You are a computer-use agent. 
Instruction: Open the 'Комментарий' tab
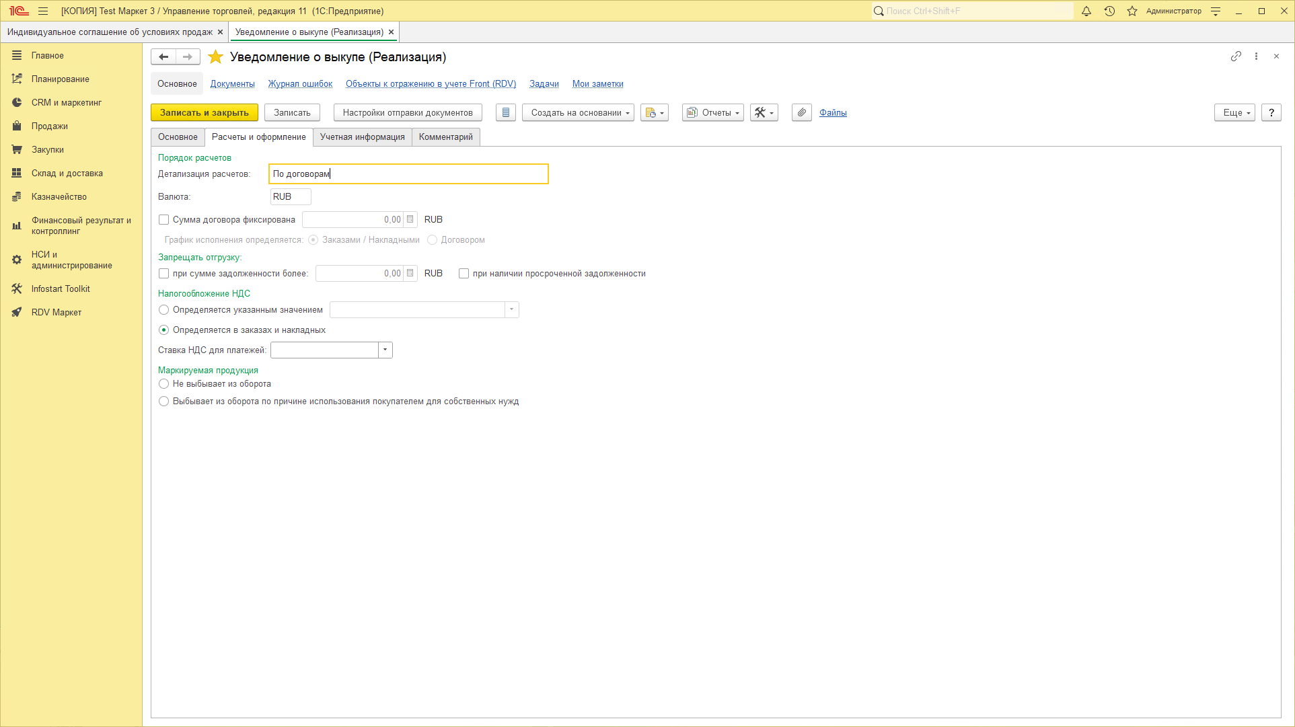coord(445,137)
